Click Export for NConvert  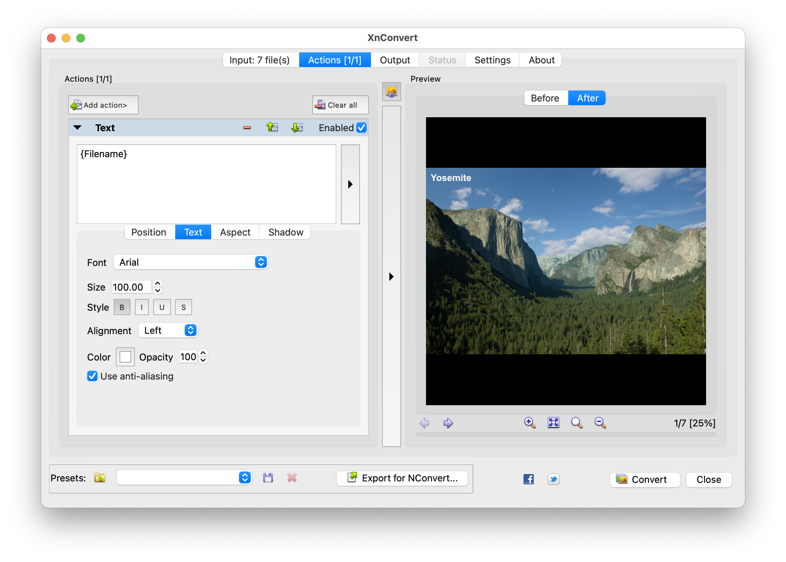(x=402, y=478)
